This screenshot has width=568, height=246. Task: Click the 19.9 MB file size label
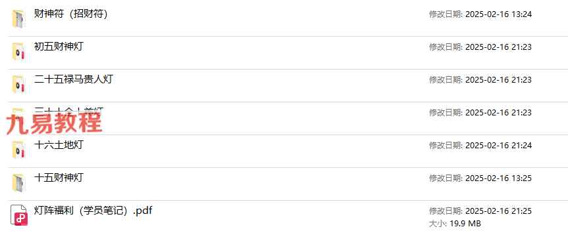[x=465, y=224]
